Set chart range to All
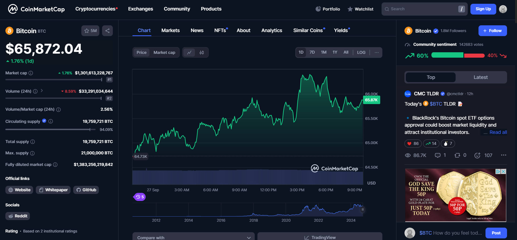The image size is (517, 240). [x=346, y=52]
